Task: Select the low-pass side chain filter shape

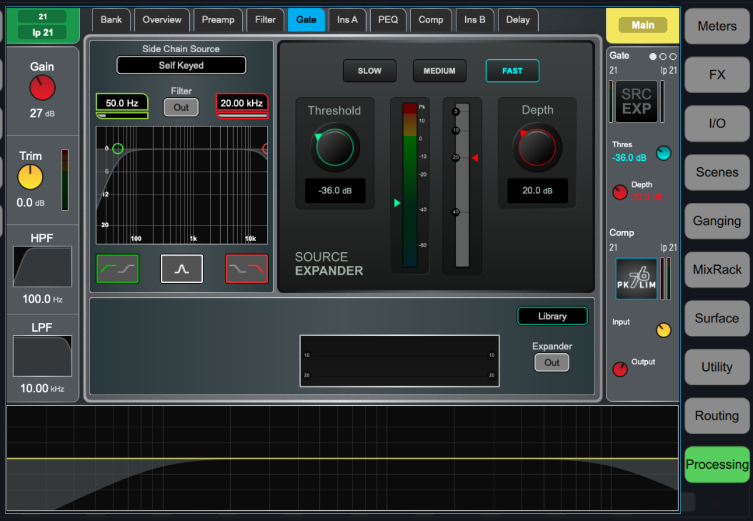Action: pos(246,269)
